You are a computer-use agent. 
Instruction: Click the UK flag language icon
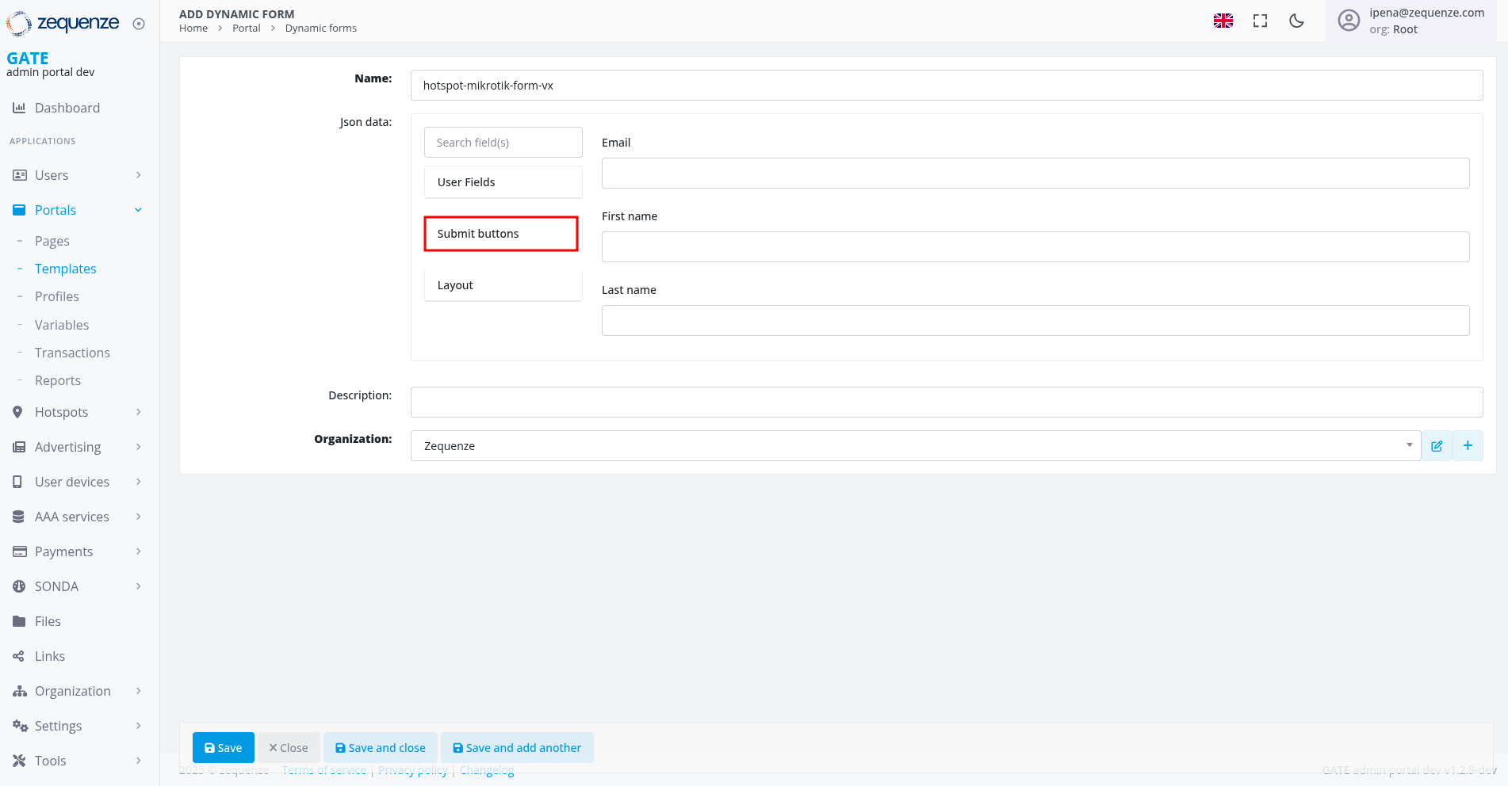click(1223, 21)
